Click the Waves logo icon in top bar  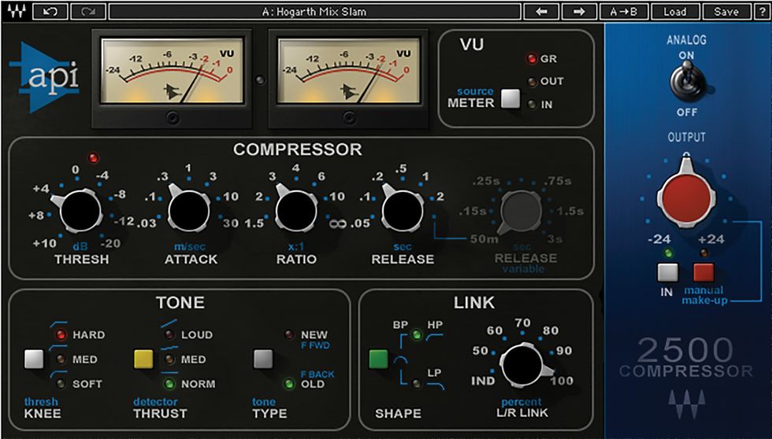coord(15,11)
